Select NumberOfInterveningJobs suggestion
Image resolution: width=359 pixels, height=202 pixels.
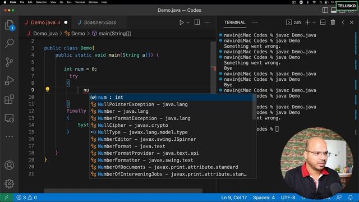(x=173, y=174)
